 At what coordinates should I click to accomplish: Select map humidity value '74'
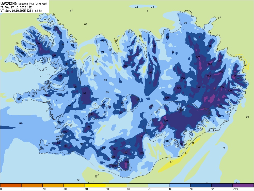[x=224, y=148]
